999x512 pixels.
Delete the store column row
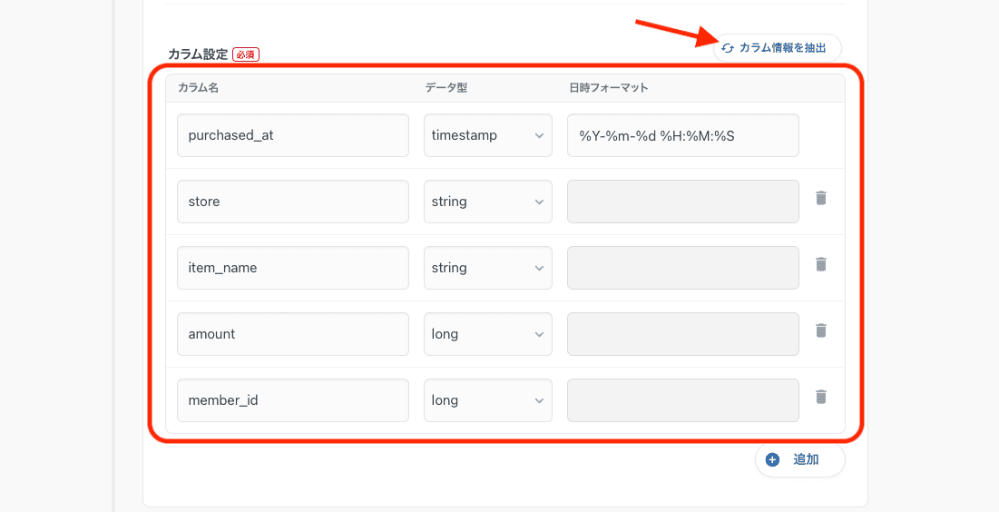[x=821, y=198]
